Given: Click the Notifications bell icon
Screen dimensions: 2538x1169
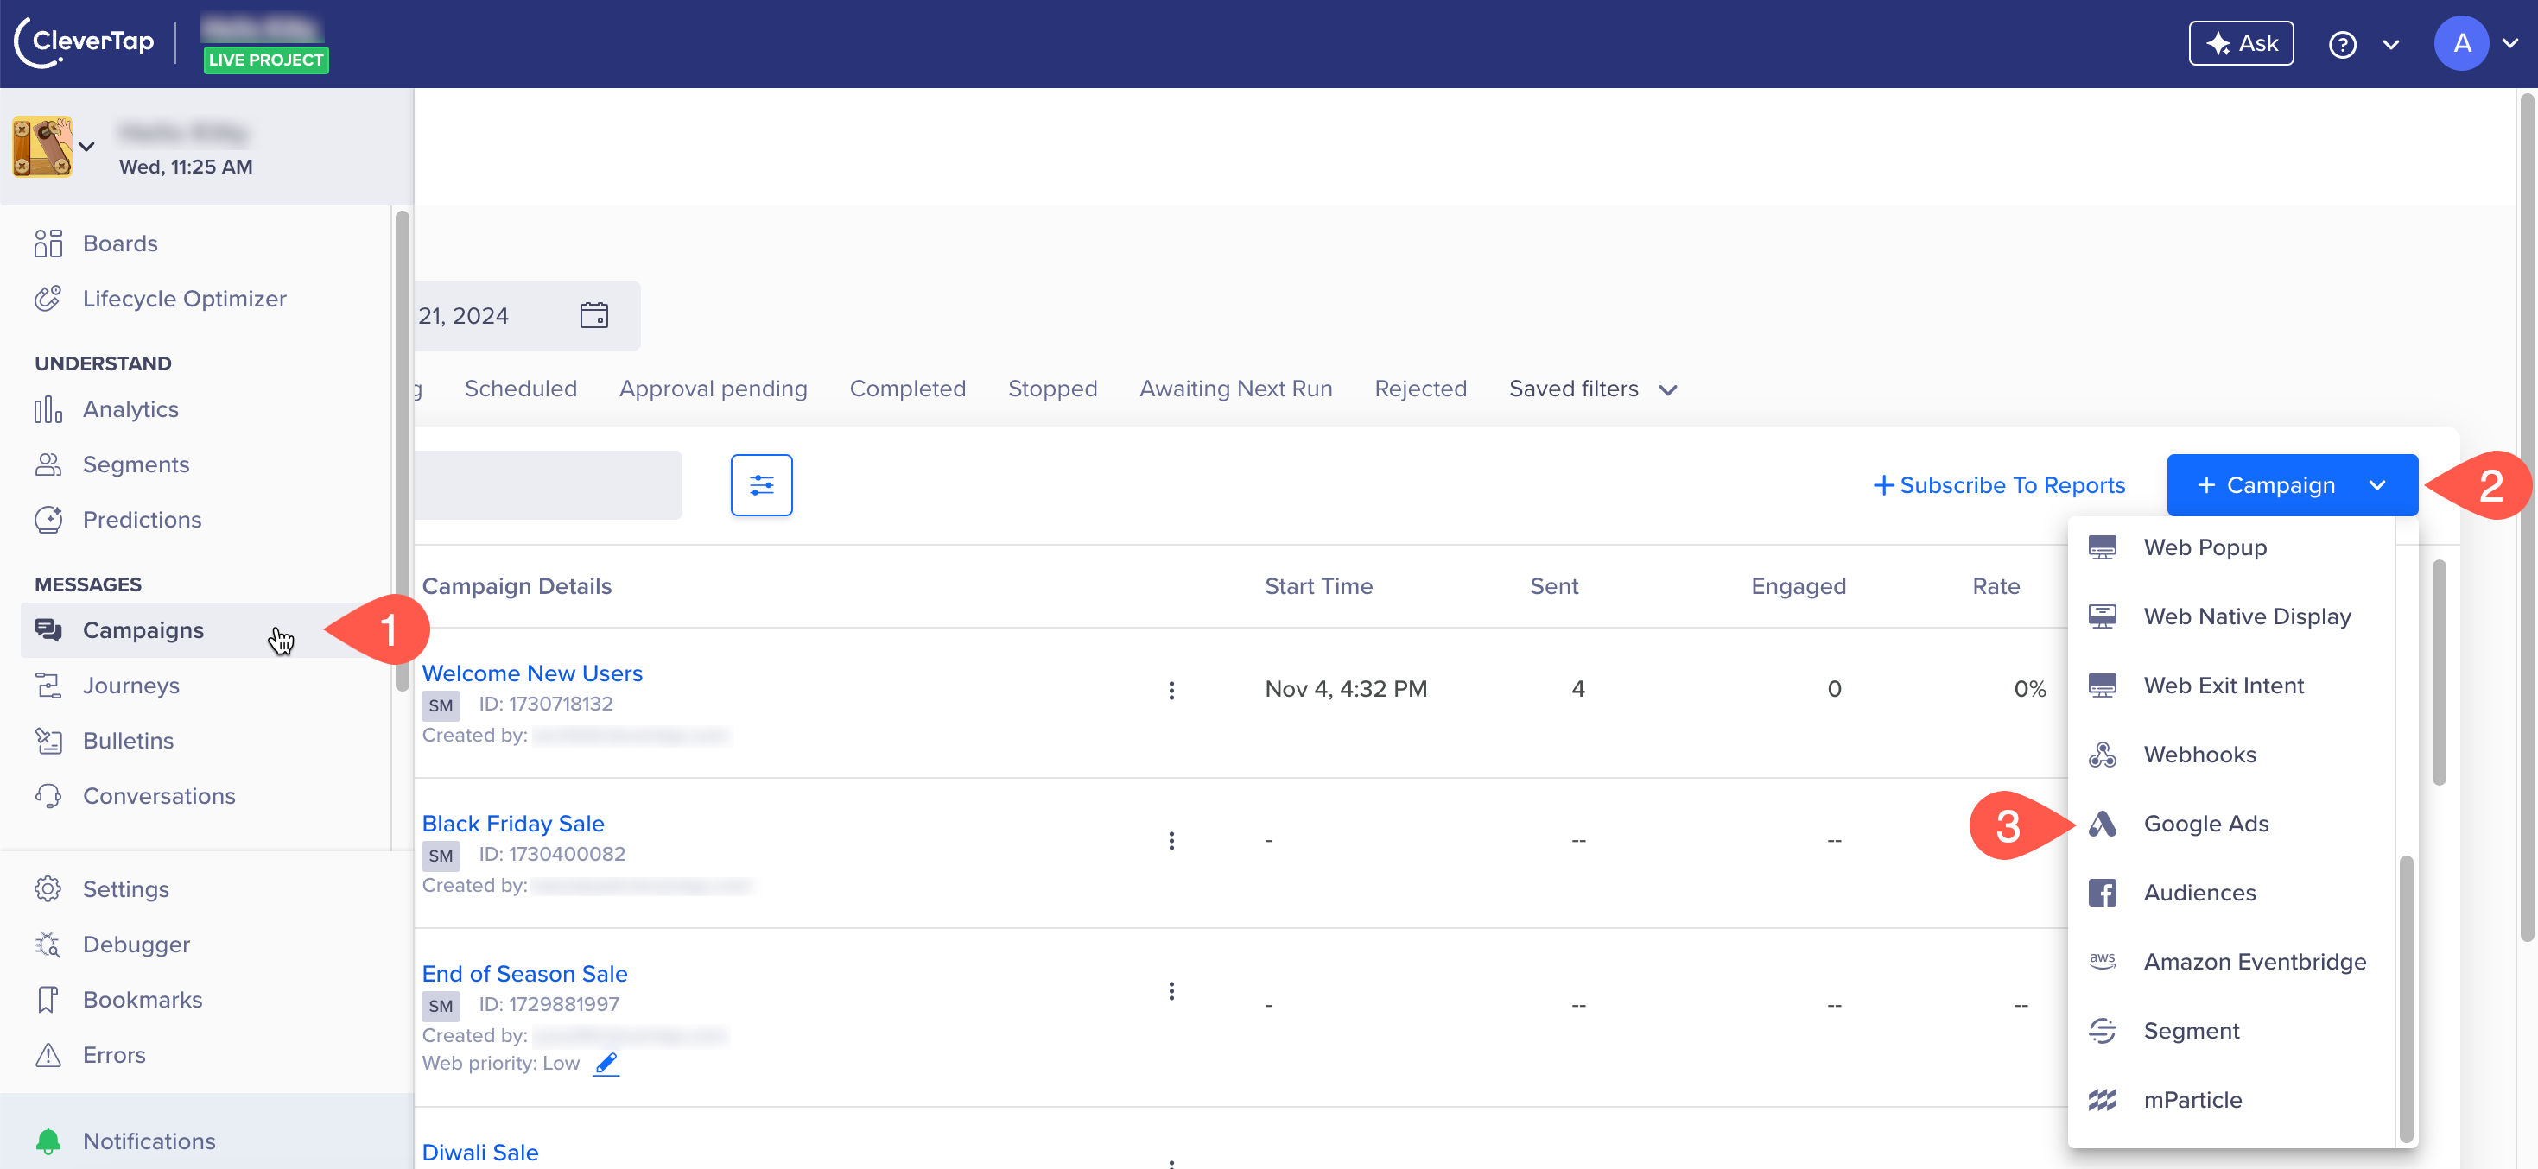Looking at the screenshot, I should pyautogui.click(x=47, y=1140).
